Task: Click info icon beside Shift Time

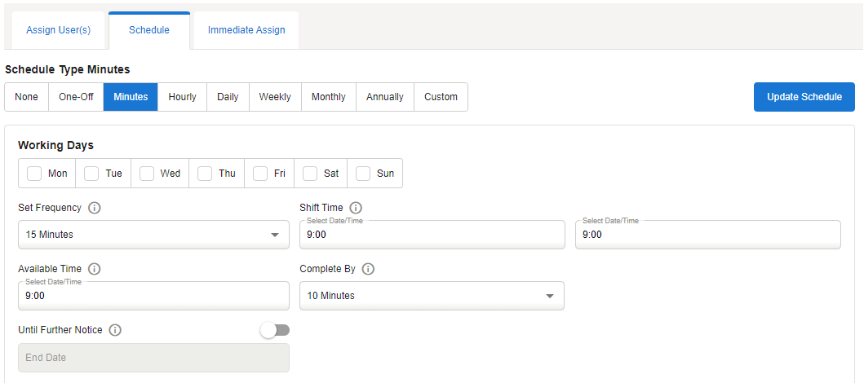Action: (x=356, y=208)
